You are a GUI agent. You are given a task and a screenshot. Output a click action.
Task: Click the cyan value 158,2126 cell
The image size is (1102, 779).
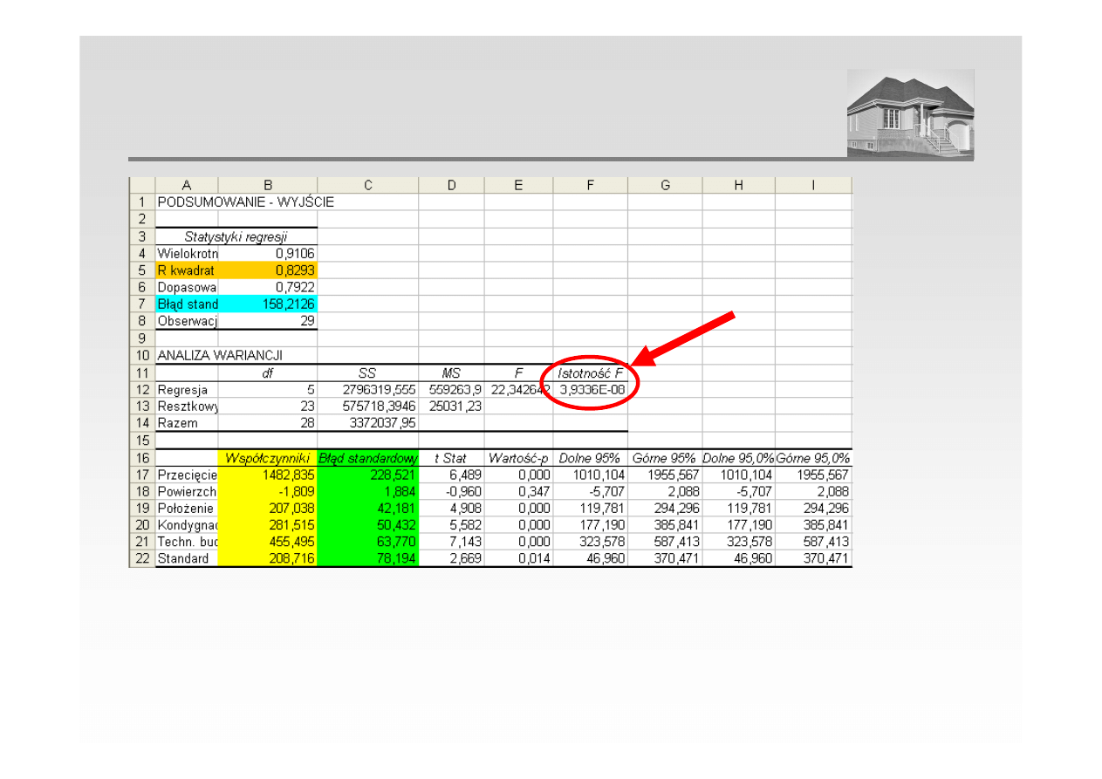(x=268, y=304)
